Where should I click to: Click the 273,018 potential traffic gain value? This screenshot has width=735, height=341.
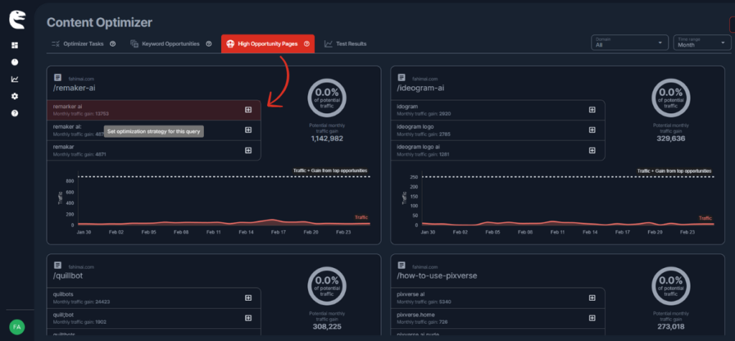(671, 327)
